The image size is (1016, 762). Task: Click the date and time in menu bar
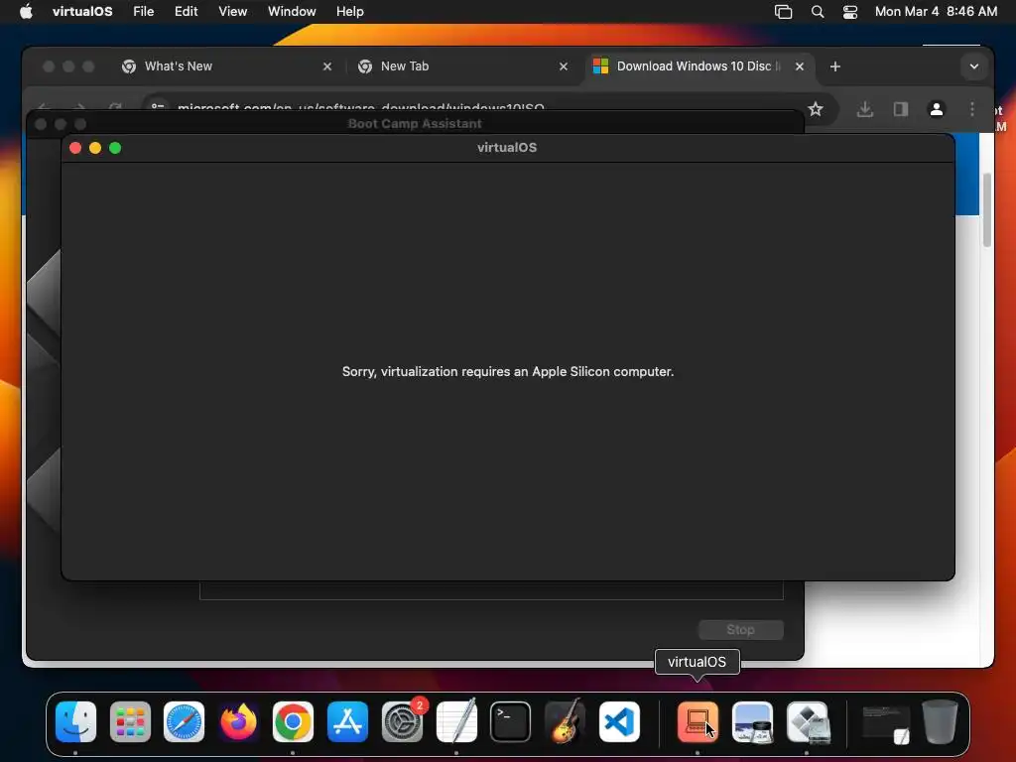tap(936, 12)
